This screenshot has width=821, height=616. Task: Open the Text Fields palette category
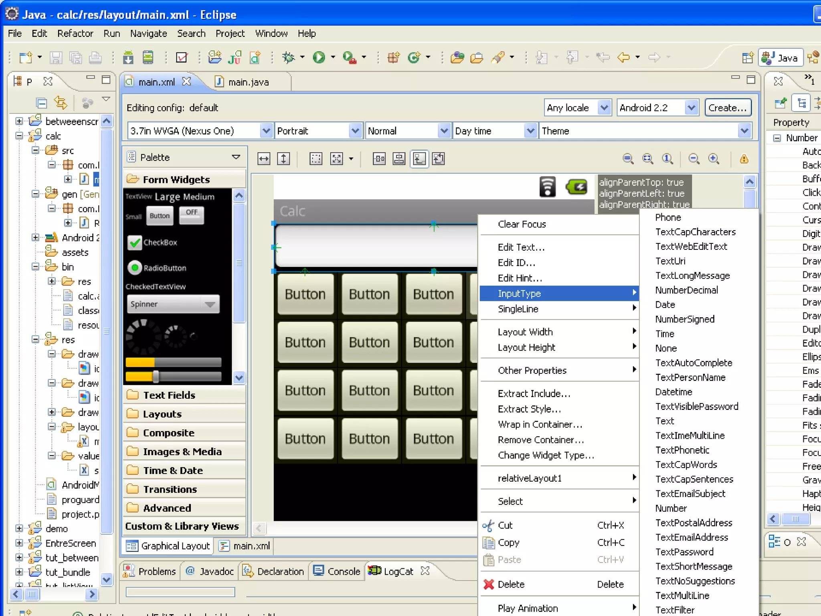169,395
